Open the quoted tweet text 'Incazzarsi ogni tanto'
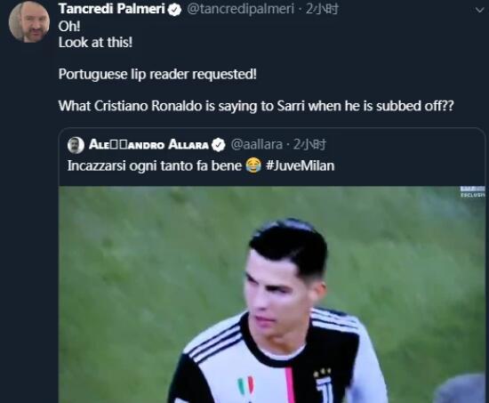This screenshot has width=489, height=403. [x=130, y=165]
